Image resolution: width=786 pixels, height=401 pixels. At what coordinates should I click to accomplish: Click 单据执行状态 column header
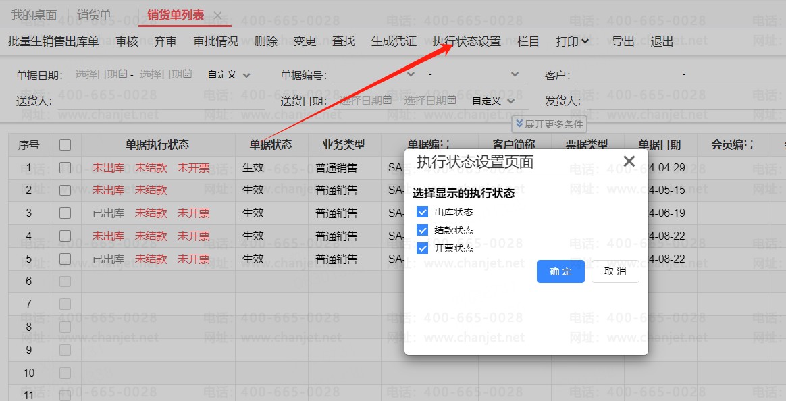click(157, 145)
